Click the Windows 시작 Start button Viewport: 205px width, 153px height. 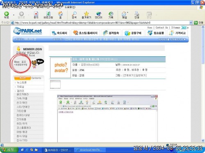point(9,150)
